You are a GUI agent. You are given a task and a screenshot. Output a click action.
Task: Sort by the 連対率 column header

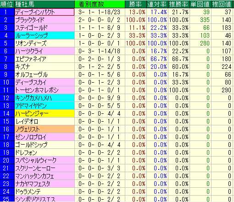point(157,4)
